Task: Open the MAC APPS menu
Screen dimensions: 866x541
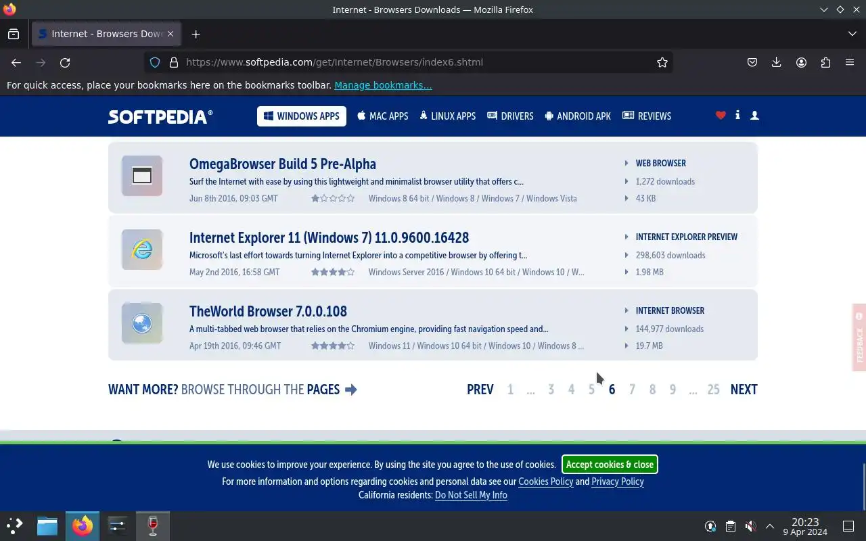Action: click(383, 116)
